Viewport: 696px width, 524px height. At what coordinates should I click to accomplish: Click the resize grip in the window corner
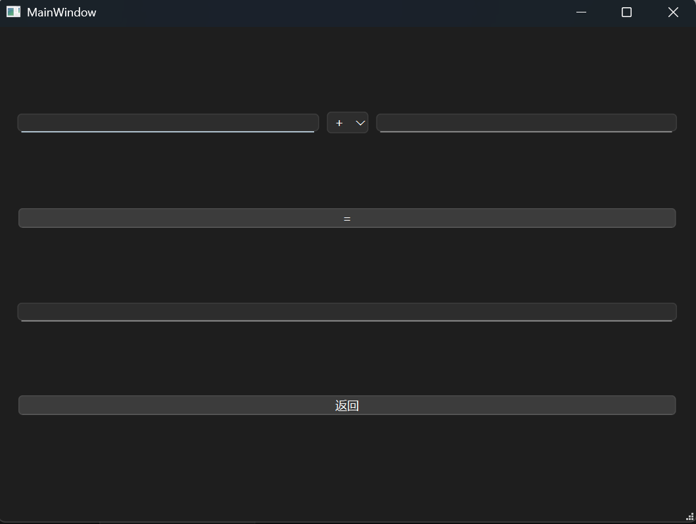click(x=690, y=517)
